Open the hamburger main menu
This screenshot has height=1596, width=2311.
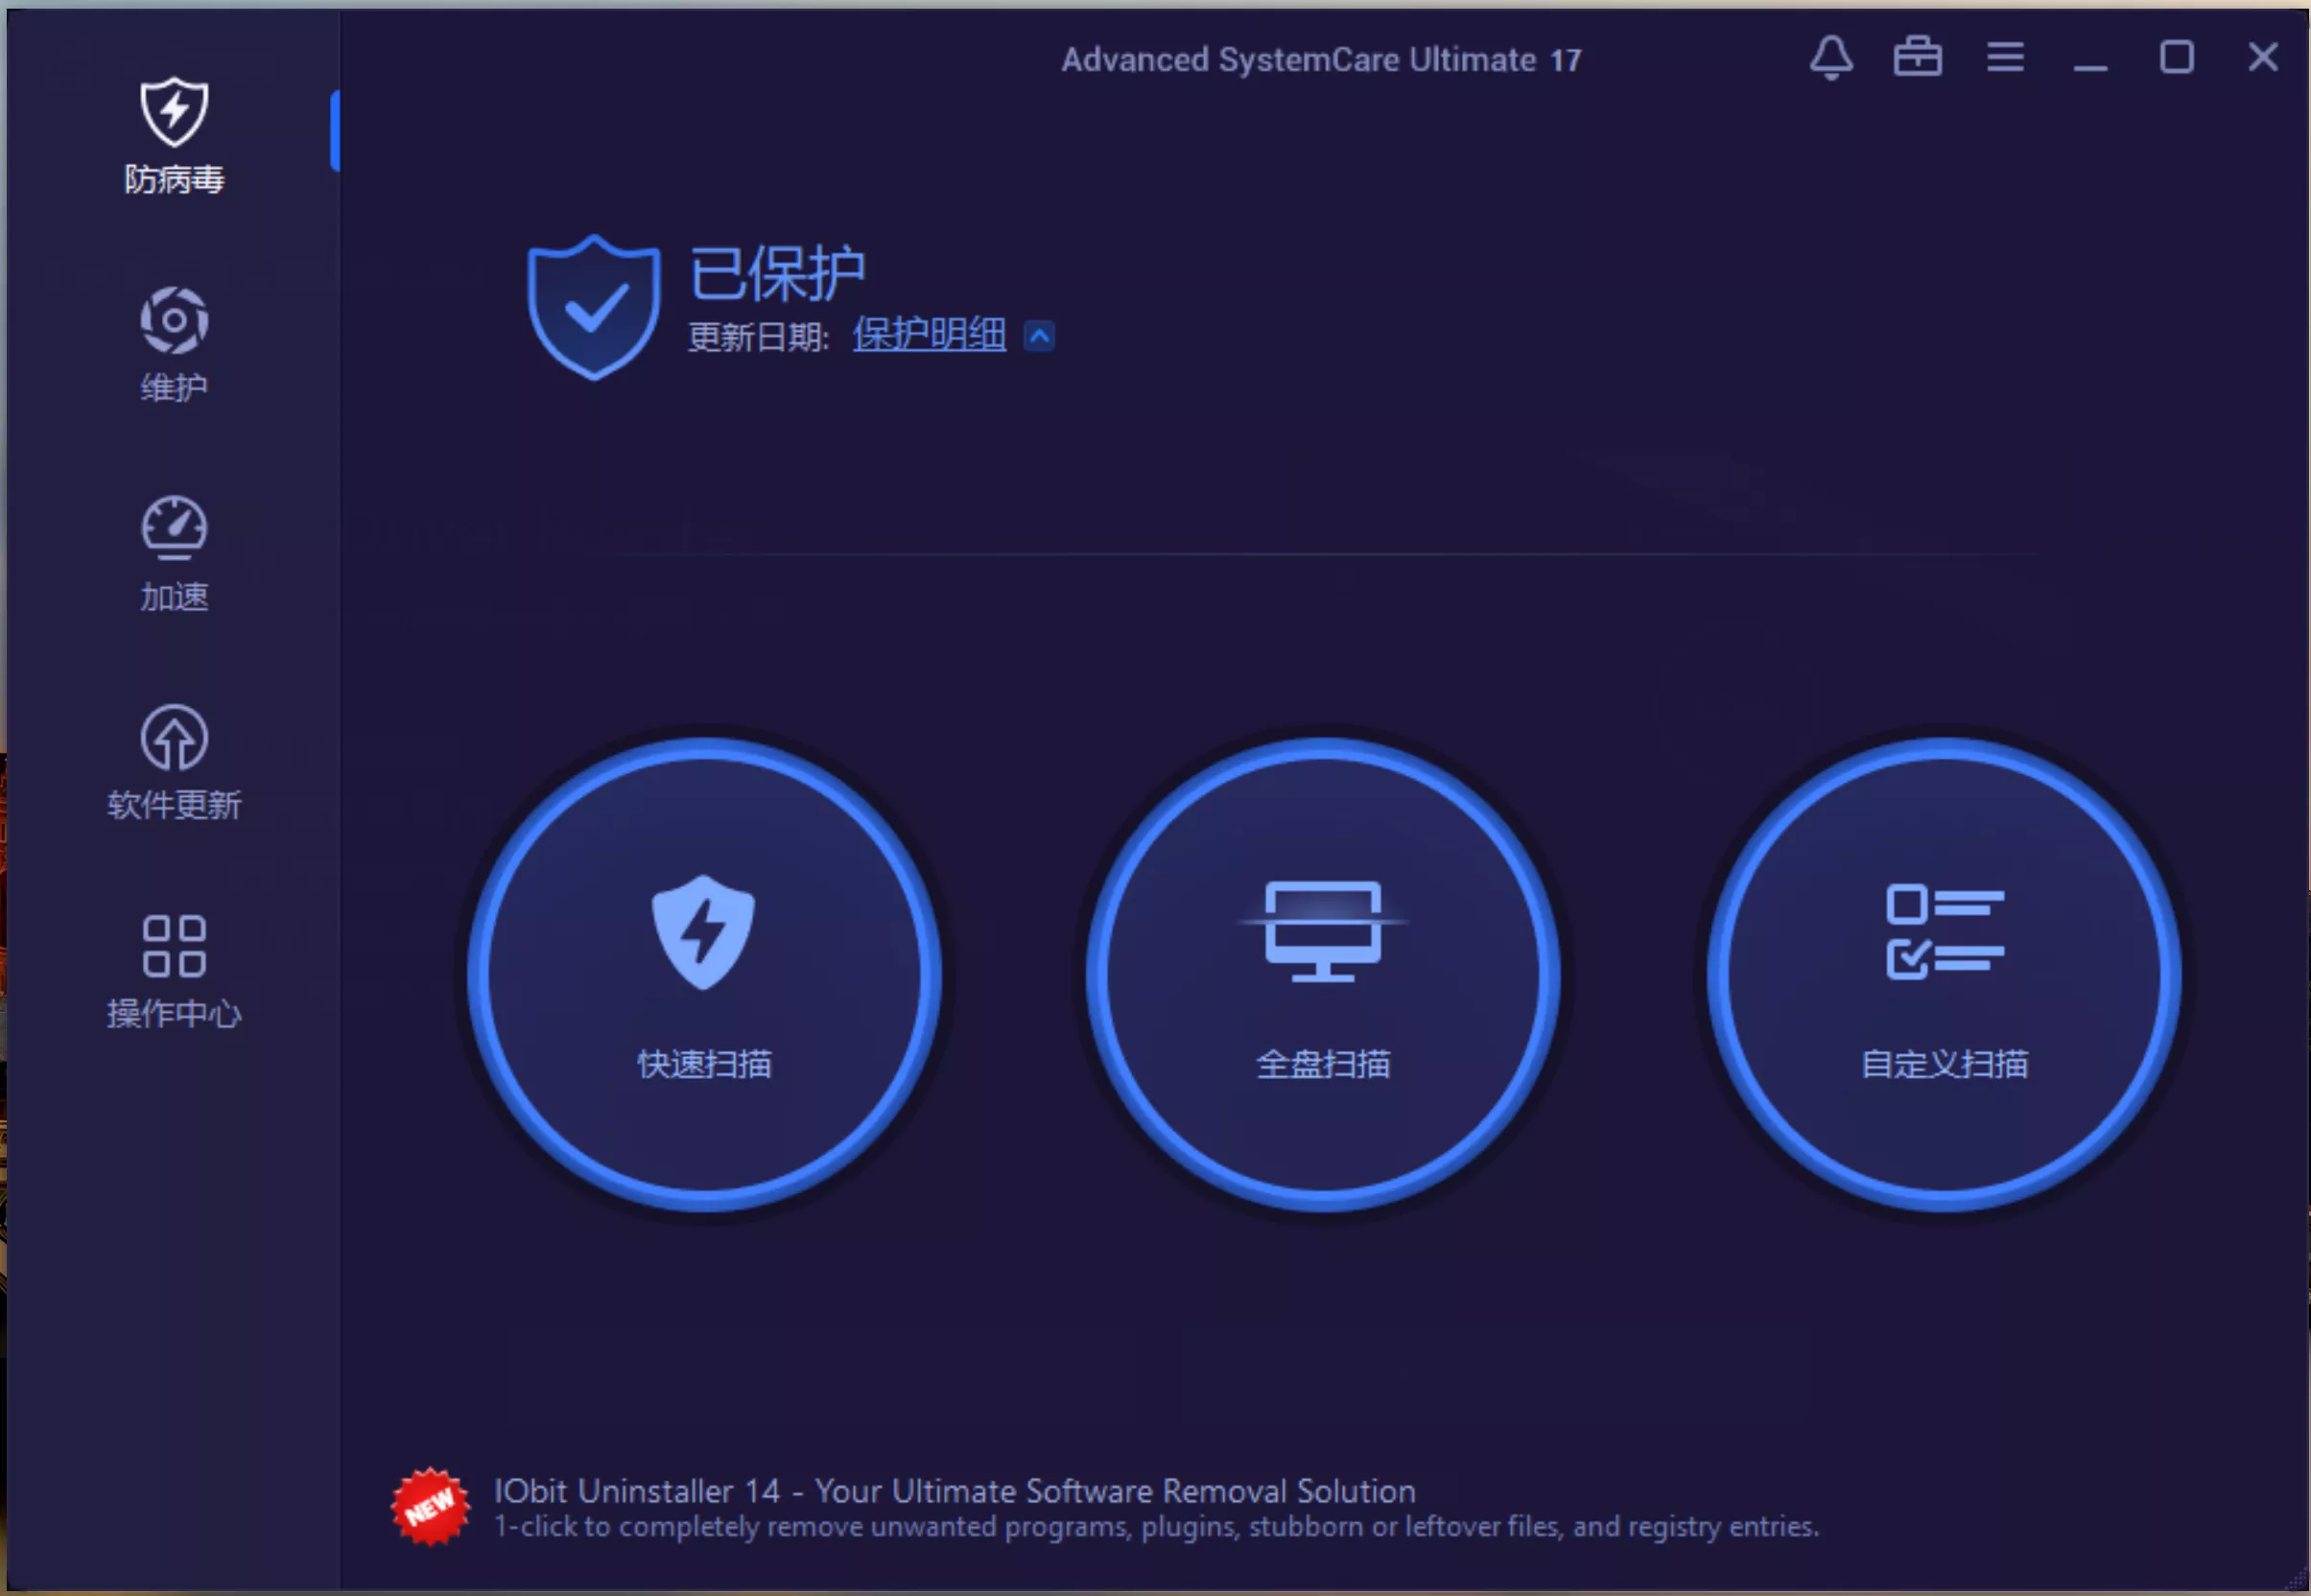[2005, 58]
